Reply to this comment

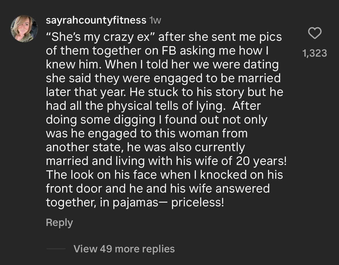pyautogui.click(x=59, y=223)
